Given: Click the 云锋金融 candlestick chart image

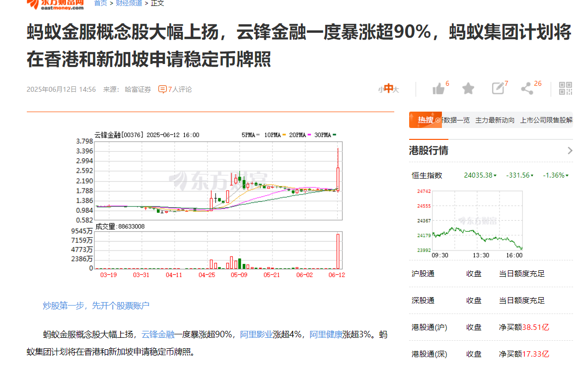Looking at the screenshot, I should point(208,205).
